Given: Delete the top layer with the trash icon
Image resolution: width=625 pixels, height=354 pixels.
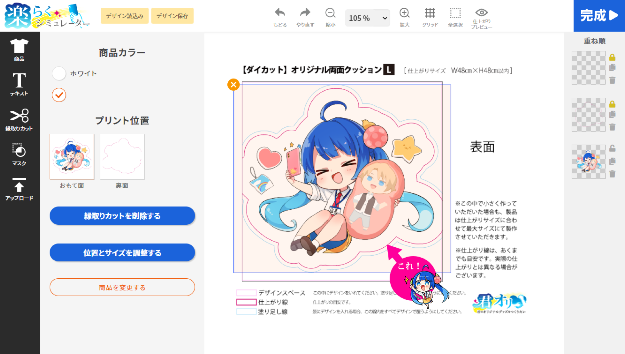Looking at the screenshot, I should 612,80.
